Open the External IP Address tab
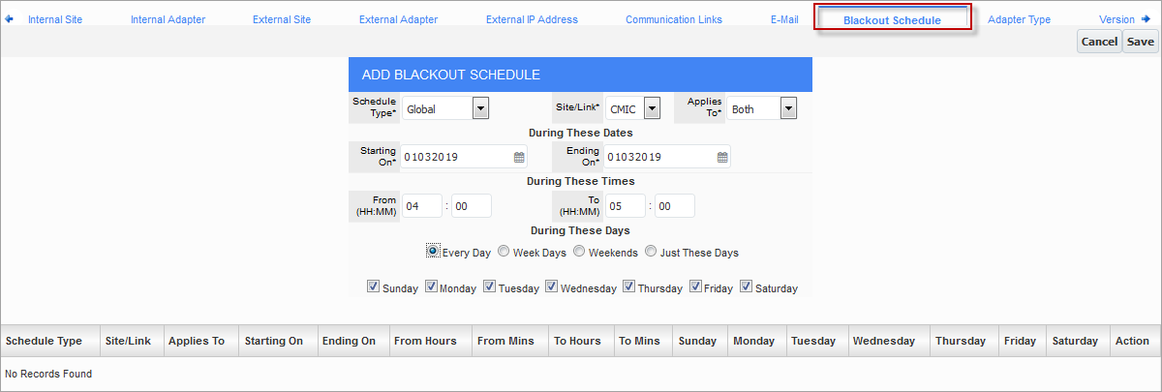Screen dimensions: 1162x392 tap(532, 19)
